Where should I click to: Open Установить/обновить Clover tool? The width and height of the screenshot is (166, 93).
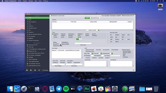tap(36, 53)
